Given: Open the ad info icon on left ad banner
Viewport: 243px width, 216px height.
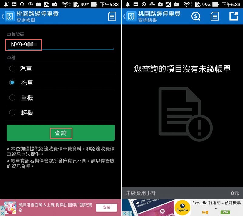Looking at the screenshot, I should 2,208.
